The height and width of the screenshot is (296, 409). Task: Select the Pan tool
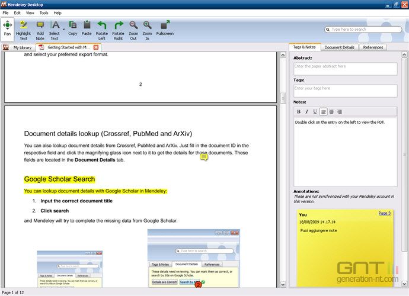[x=7, y=28]
